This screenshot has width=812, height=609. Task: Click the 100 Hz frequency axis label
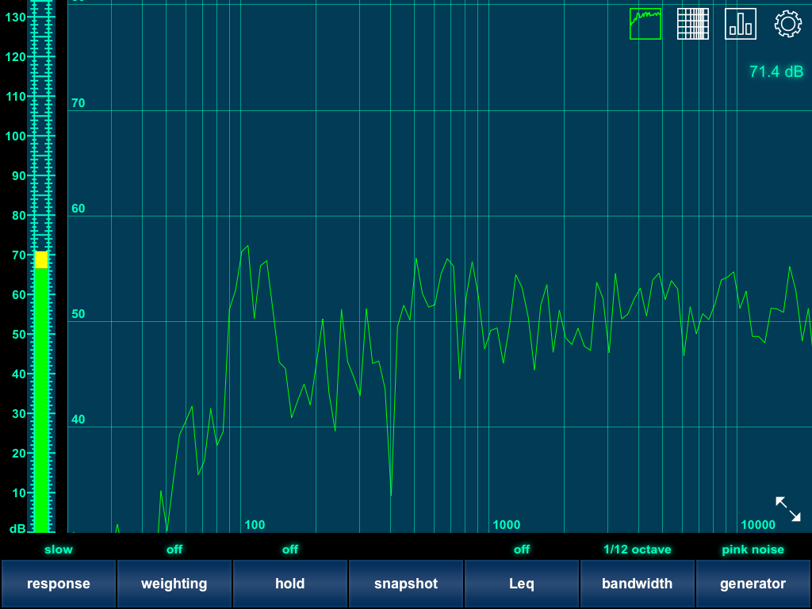point(255,525)
